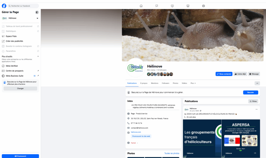Switch to the Publications tab
The width and height of the screenshot is (266, 158).
pyautogui.click(x=132, y=83)
